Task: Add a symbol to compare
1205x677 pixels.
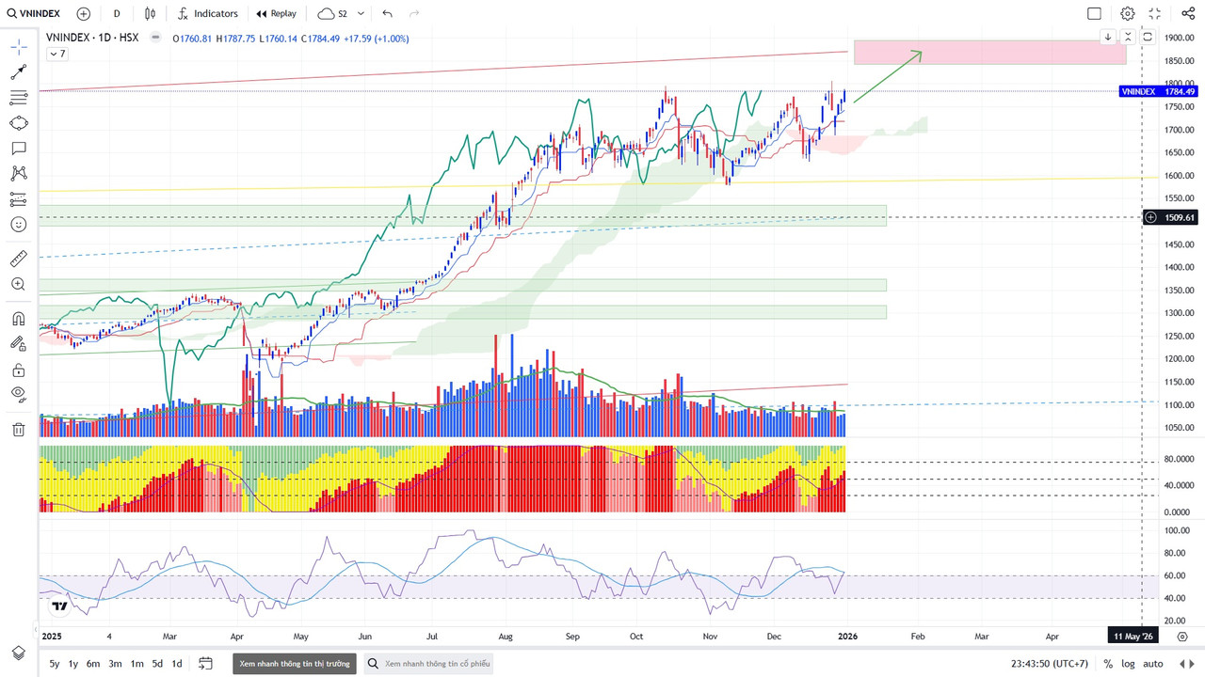Action: coord(84,14)
